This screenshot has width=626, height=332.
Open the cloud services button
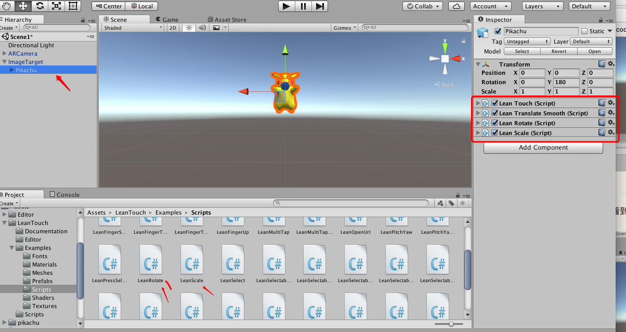tap(457, 6)
